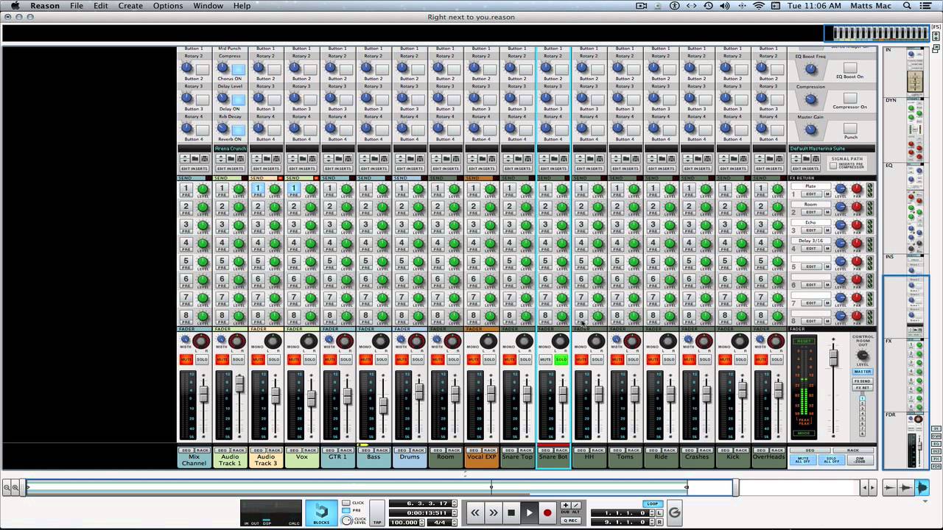Viewport: 943px width, 530px height.
Task: Click the master meter Mode button
Action: point(804,434)
